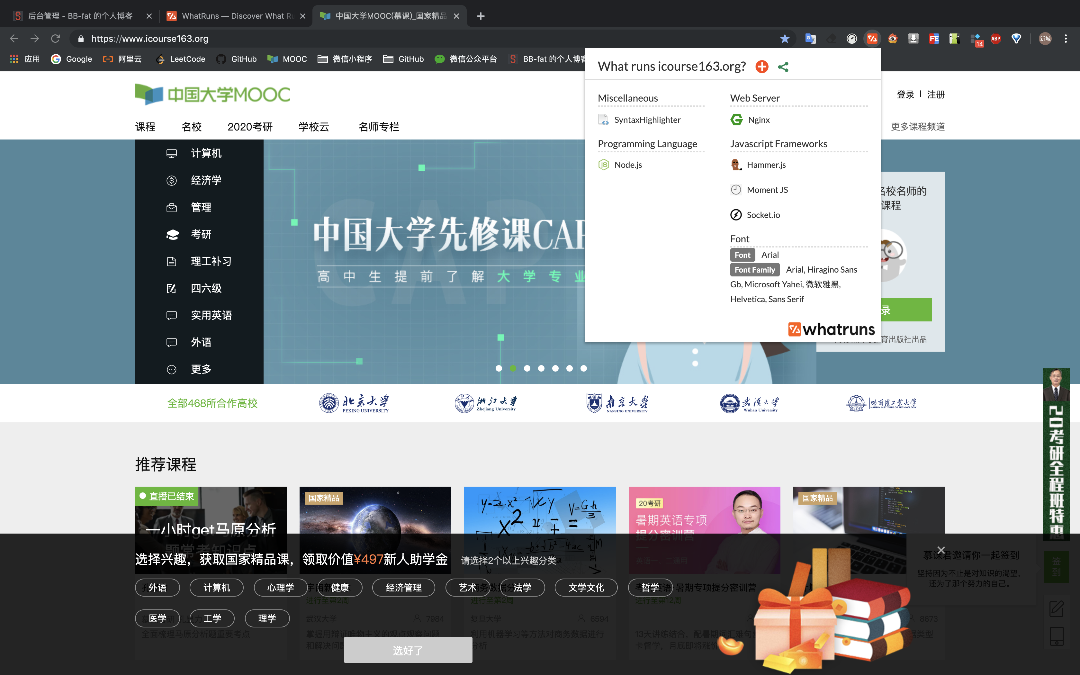Image resolution: width=1080 pixels, height=675 pixels.
Task: Open the 2020考研 navigation item
Action: coord(250,127)
